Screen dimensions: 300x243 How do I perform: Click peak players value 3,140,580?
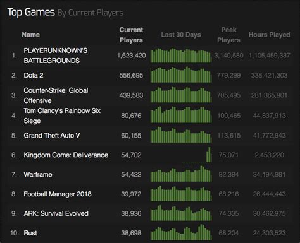(228, 56)
